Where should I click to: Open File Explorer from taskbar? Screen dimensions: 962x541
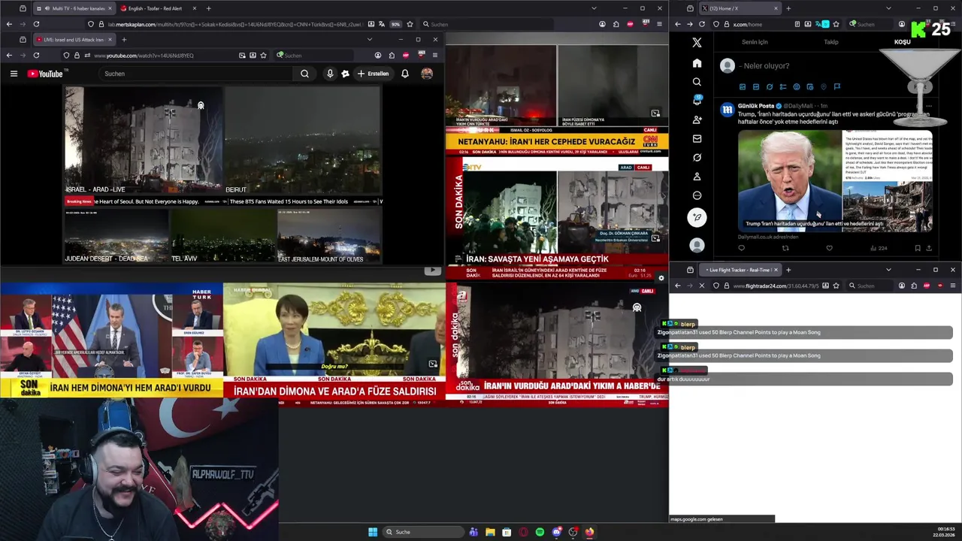pos(490,532)
